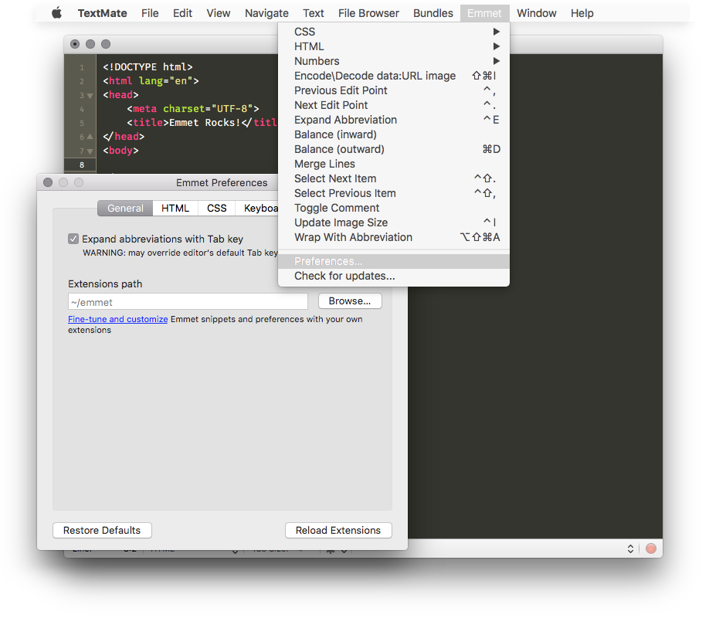Open the Bundles menu
Screen dimensions: 726x618
pyautogui.click(x=433, y=13)
